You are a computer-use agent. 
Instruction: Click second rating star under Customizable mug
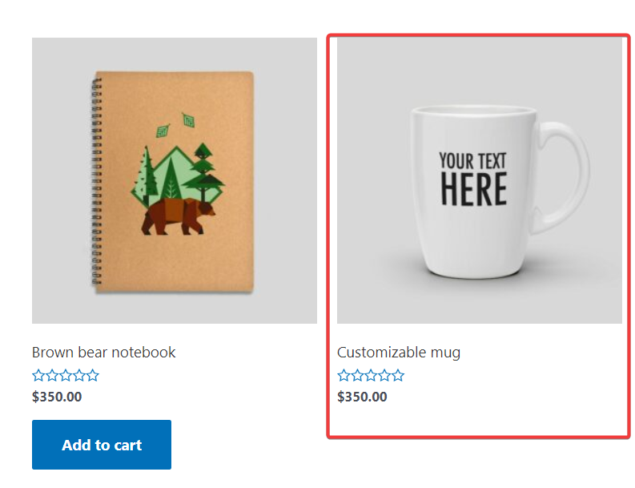pos(358,375)
